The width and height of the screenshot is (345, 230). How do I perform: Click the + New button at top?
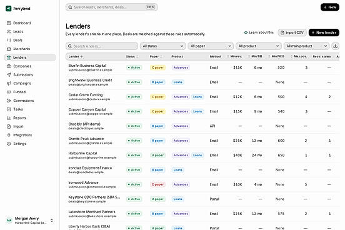(x=330, y=7)
